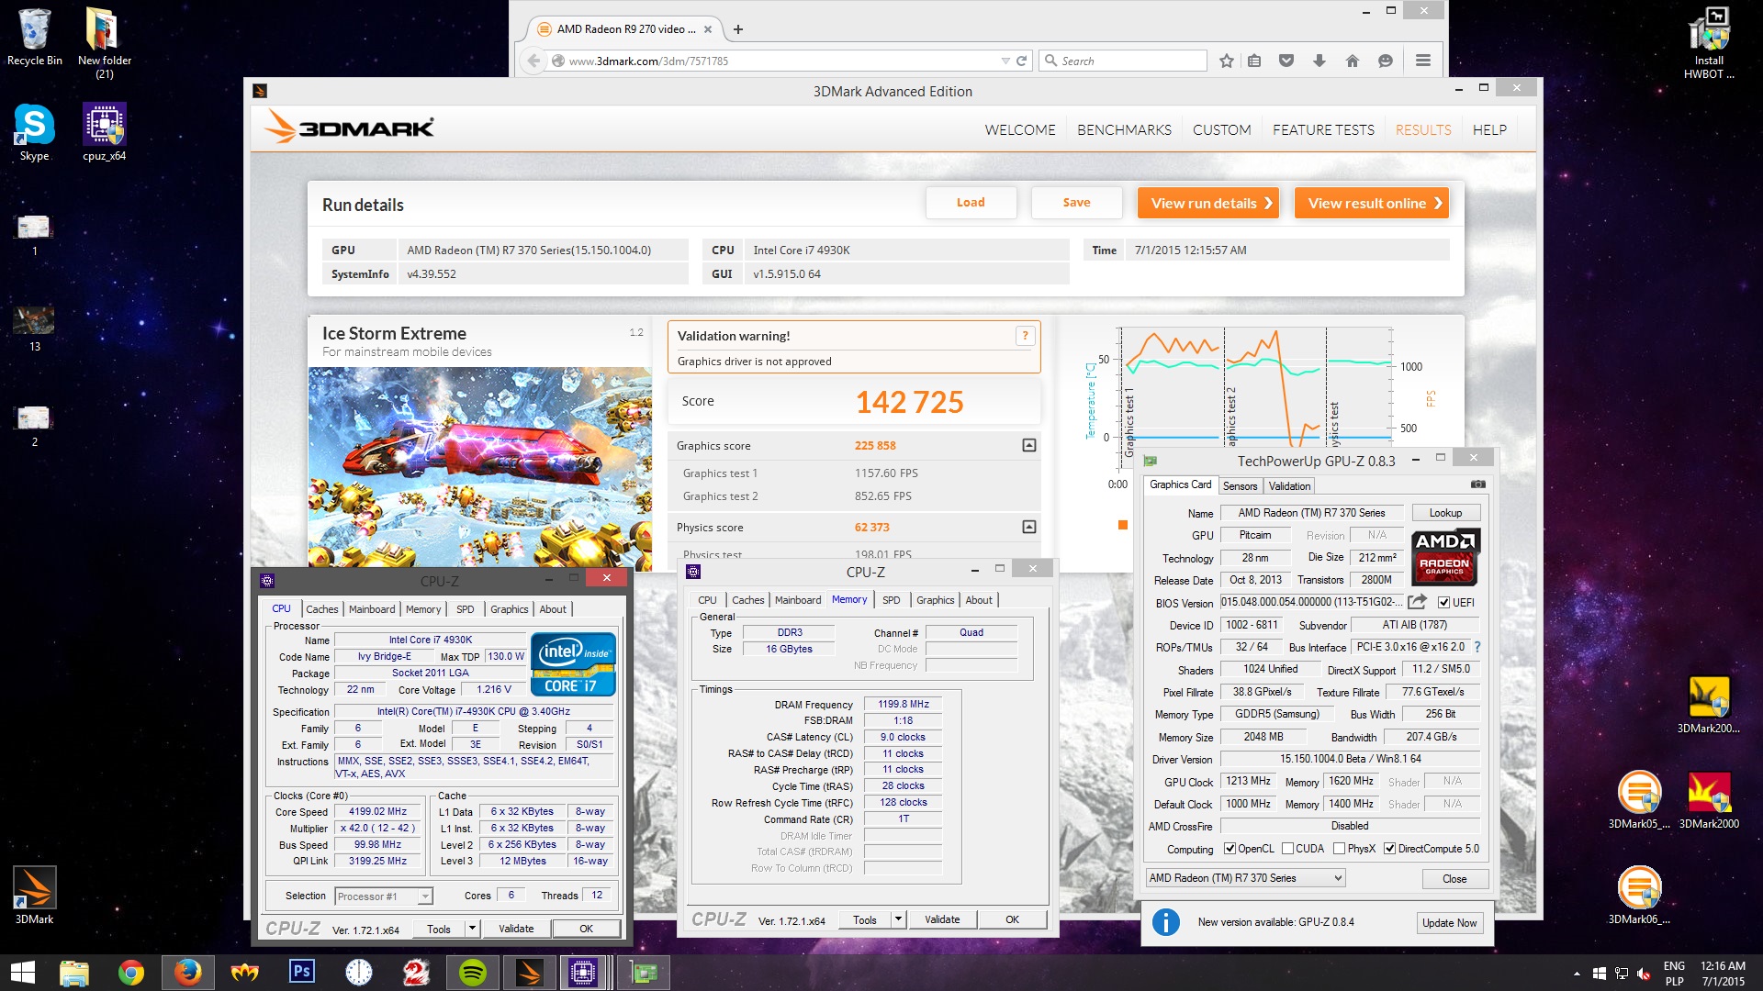The image size is (1763, 991).
Task: Enable the CUDA checkbox
Action: tap(1287, 849)
